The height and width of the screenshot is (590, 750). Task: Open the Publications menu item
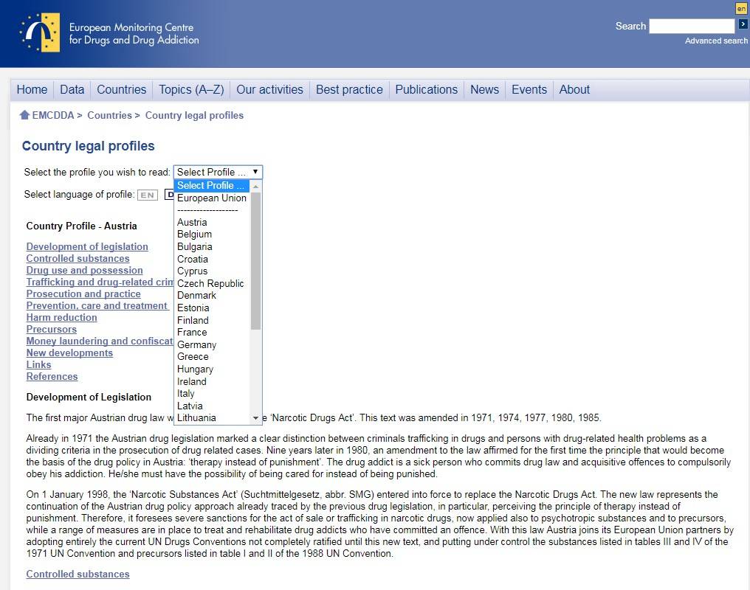click(x=426, y=89)
